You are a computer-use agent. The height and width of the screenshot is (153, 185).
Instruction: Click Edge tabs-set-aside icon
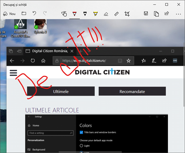[x=11, y=51]
